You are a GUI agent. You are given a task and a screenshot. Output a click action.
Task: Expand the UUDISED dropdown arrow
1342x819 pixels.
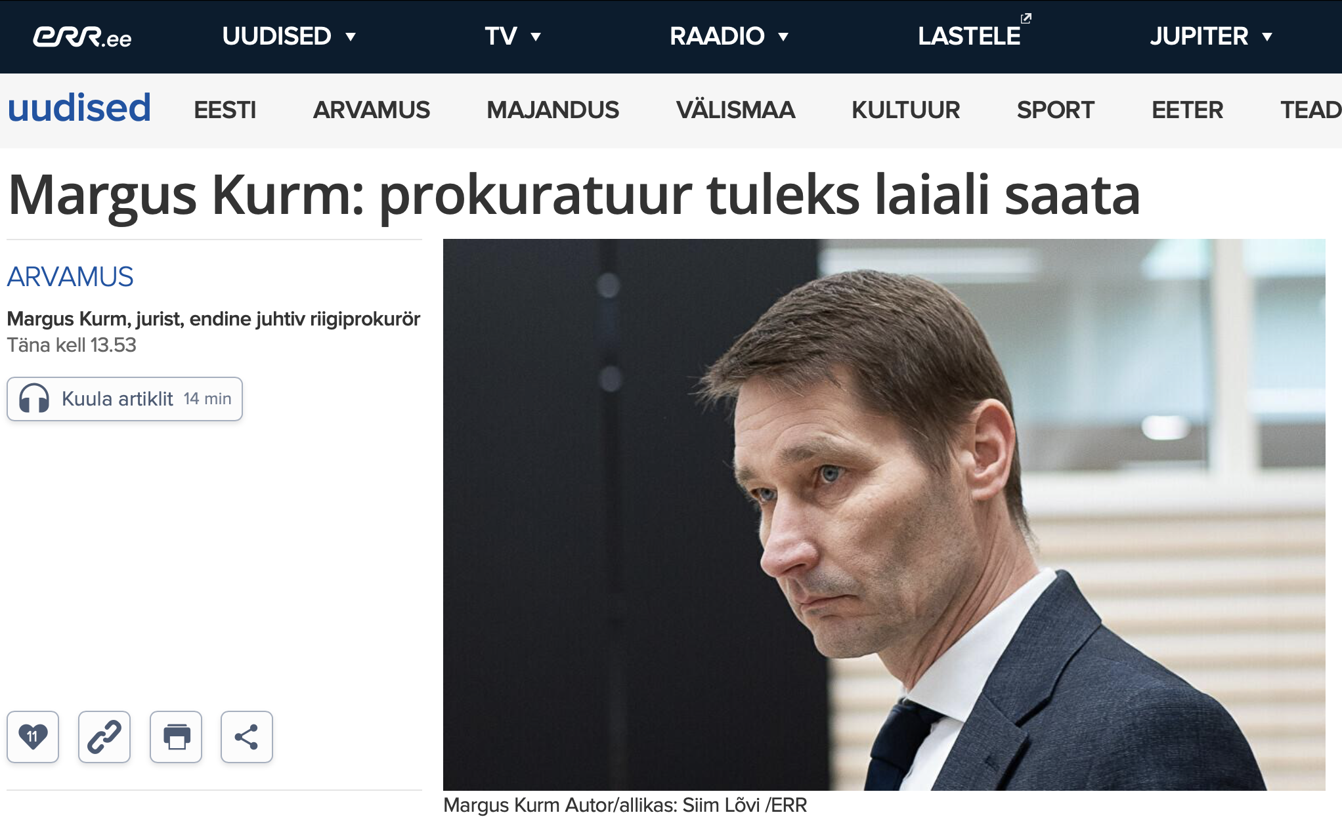[x=351, y=37]
